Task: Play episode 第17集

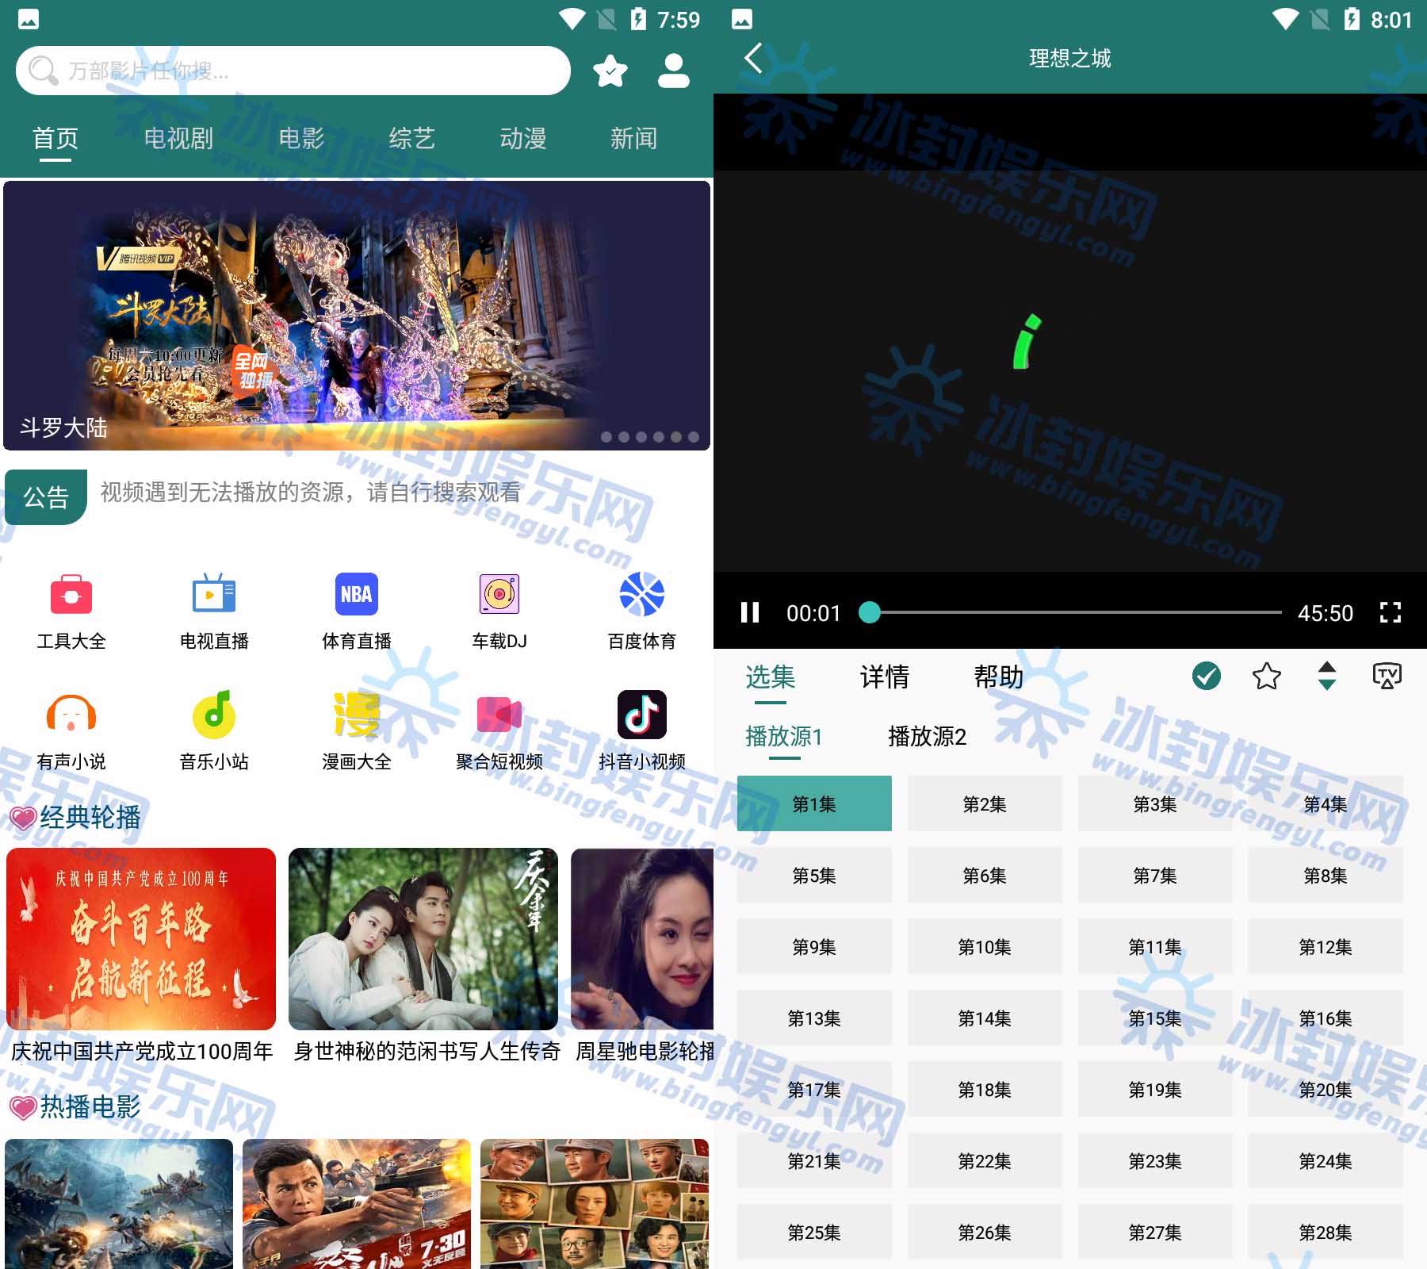Action: pos(814,1089)
